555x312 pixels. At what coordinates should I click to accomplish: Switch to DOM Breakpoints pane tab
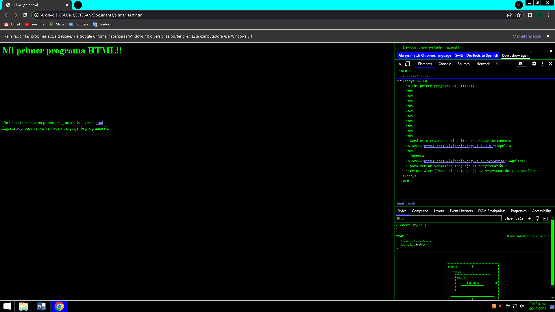[x=491, y=211]
